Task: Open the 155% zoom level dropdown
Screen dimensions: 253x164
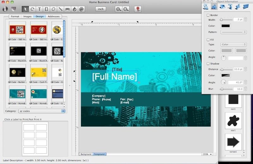Action: tap(207, 154)
